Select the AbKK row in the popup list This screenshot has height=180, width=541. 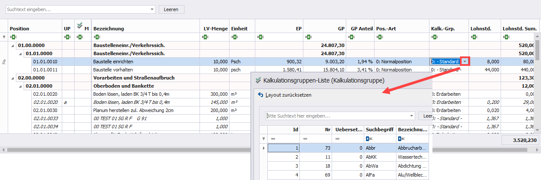[371, 157]
